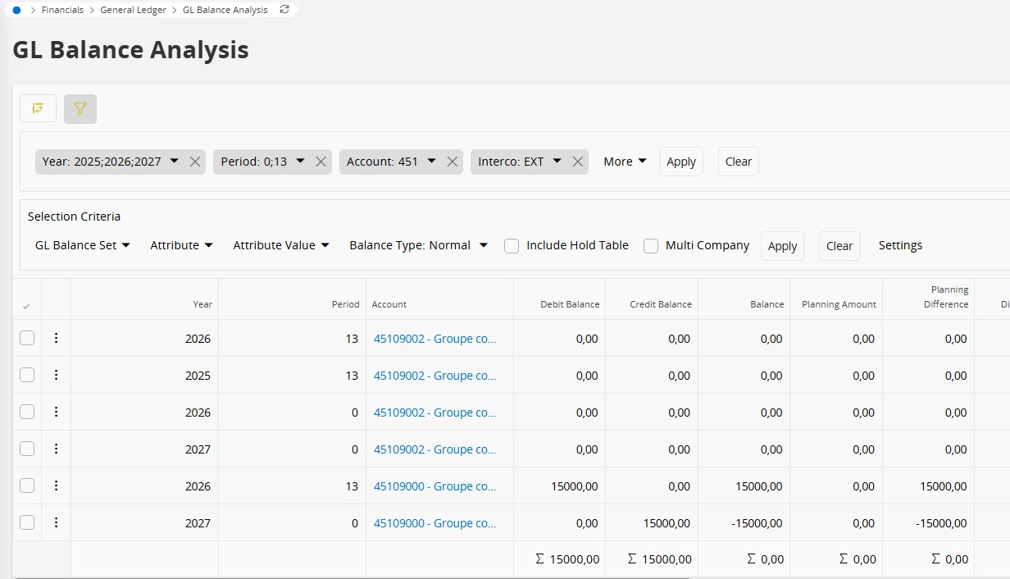Screen dimensions: 1010x579
Task: Go to General Ledger in breadcrumb
Action: click(133, 10)
